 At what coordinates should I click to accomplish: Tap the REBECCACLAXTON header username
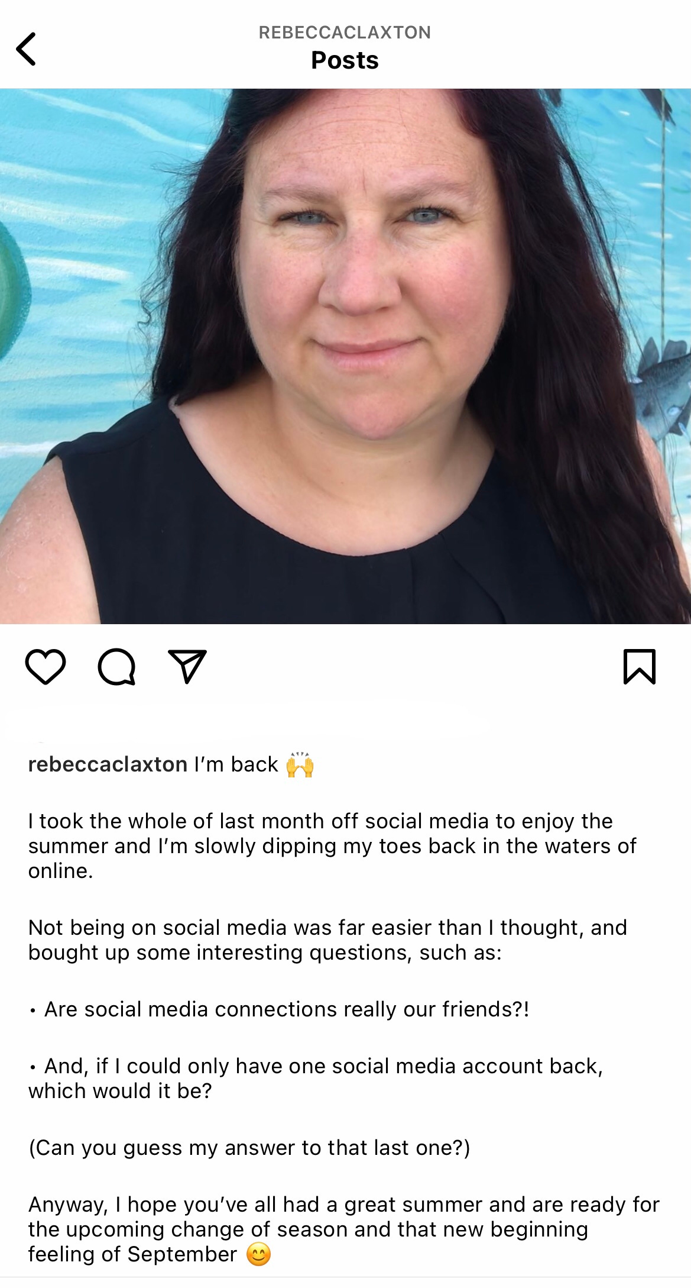point(345,33)
